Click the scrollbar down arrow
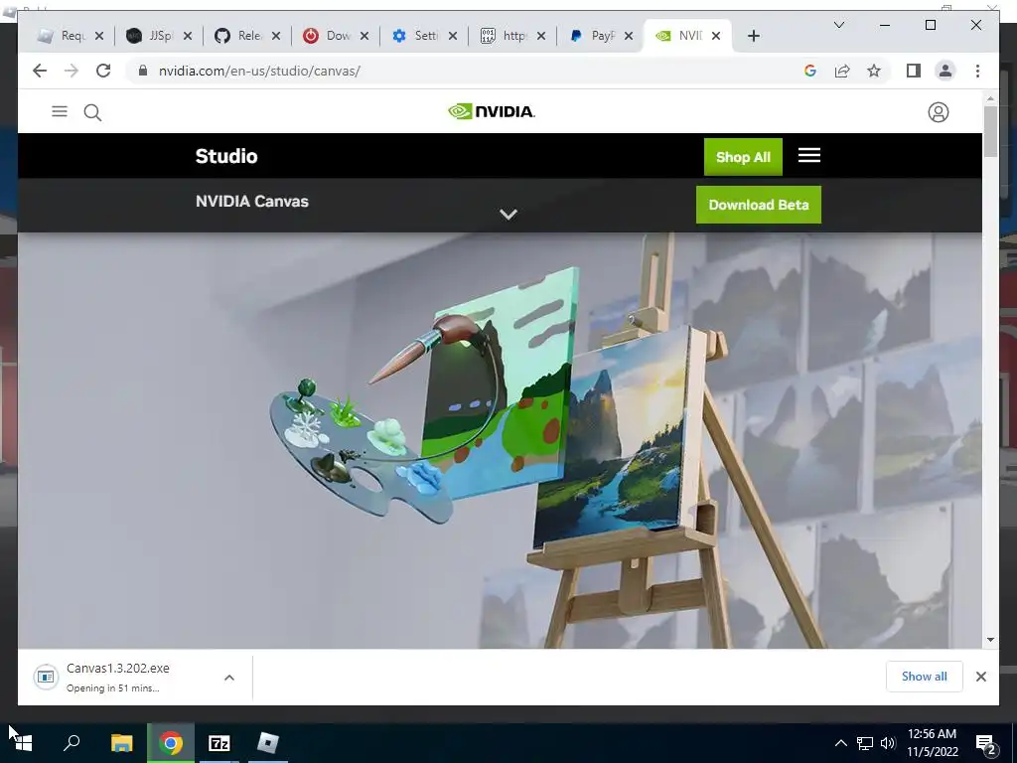 [x=990, y=640]
